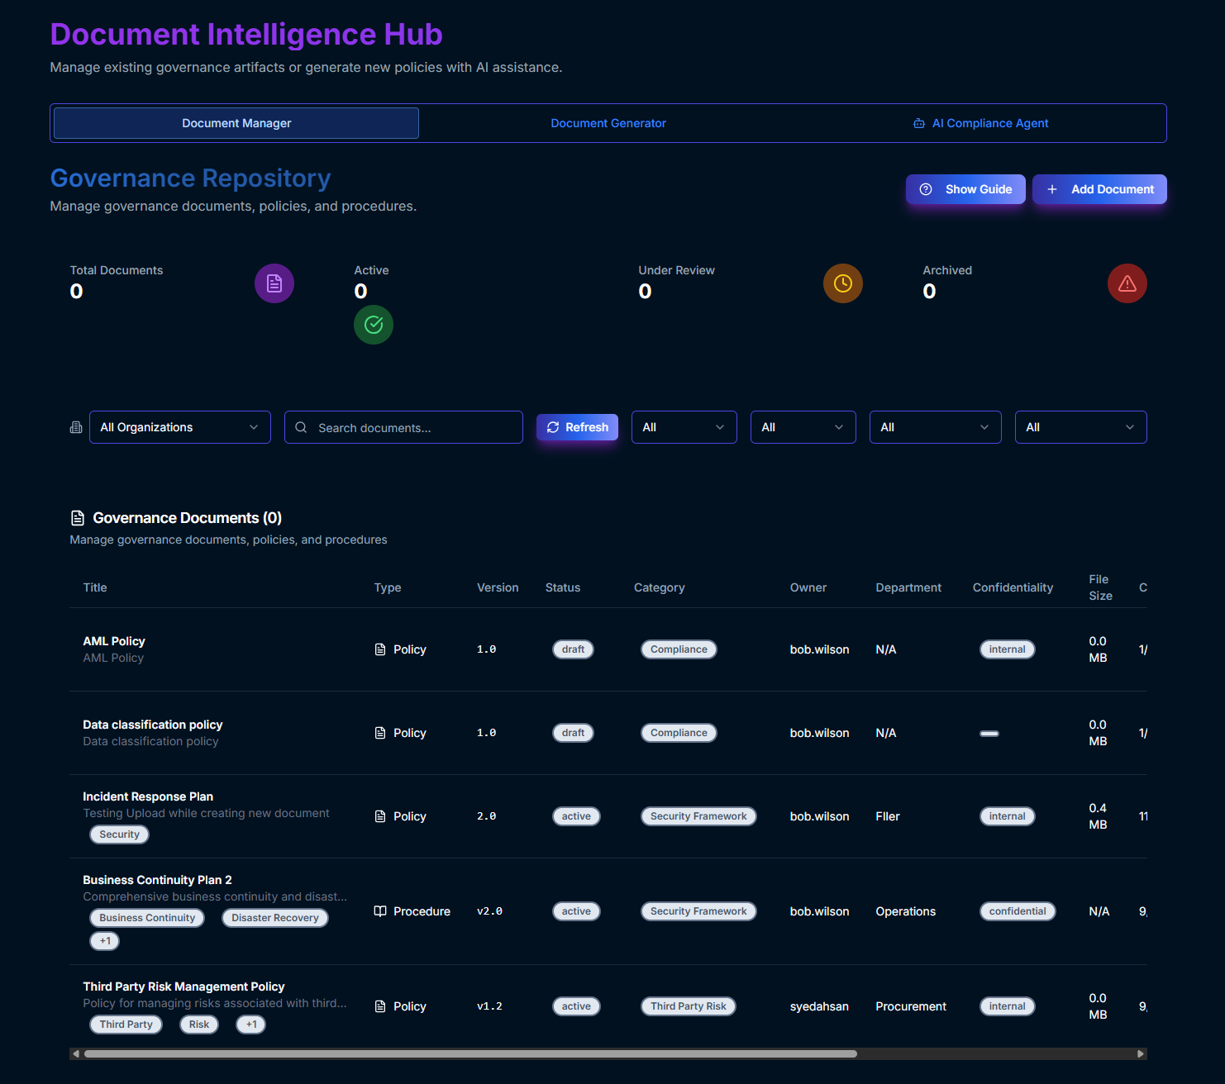Click the Policy type icon in AML Policy row
Viewport: 1225px width, 1084px height.
click(x=380, y=649)
